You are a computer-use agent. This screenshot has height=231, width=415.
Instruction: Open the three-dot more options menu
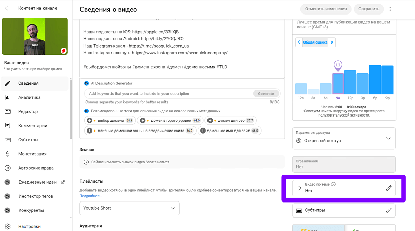[390, 9]
